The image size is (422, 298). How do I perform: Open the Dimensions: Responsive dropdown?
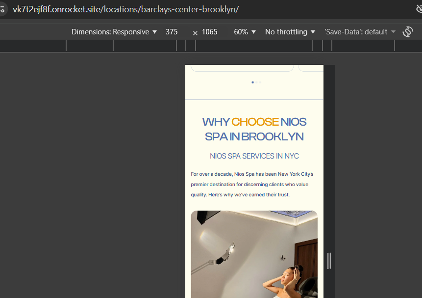coord(114,32)
